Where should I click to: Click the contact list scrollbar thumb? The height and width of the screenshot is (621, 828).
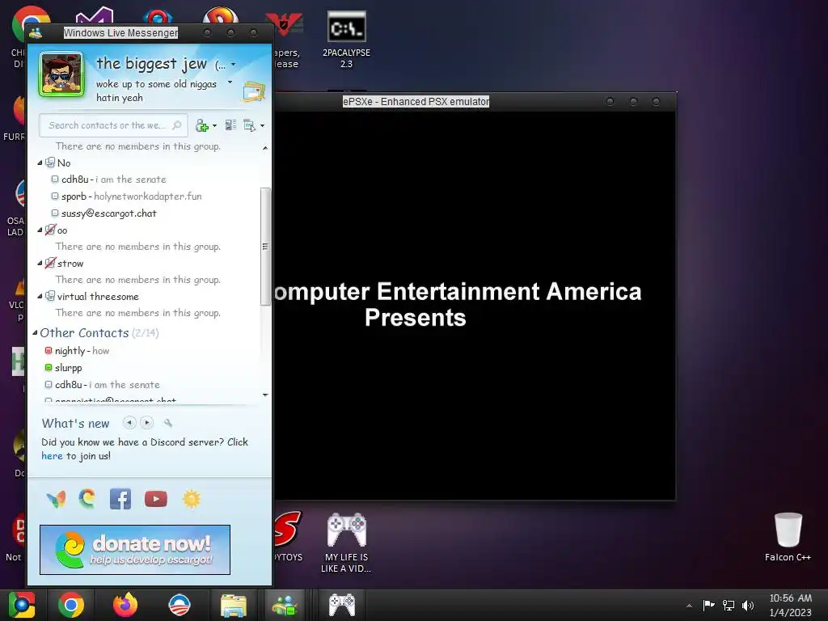coord(265,246)
